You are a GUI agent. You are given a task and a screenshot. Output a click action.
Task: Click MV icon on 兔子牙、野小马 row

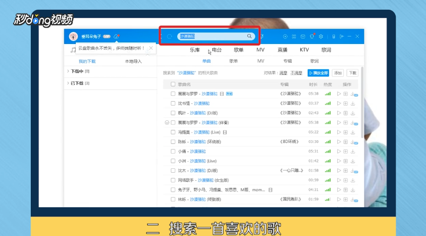point(270,190)
